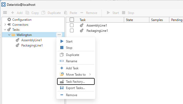Viewport: 183px width, 104px height.
Task: Open the Move Tasks to submenu arrow
Action: (x=90, y=74)
